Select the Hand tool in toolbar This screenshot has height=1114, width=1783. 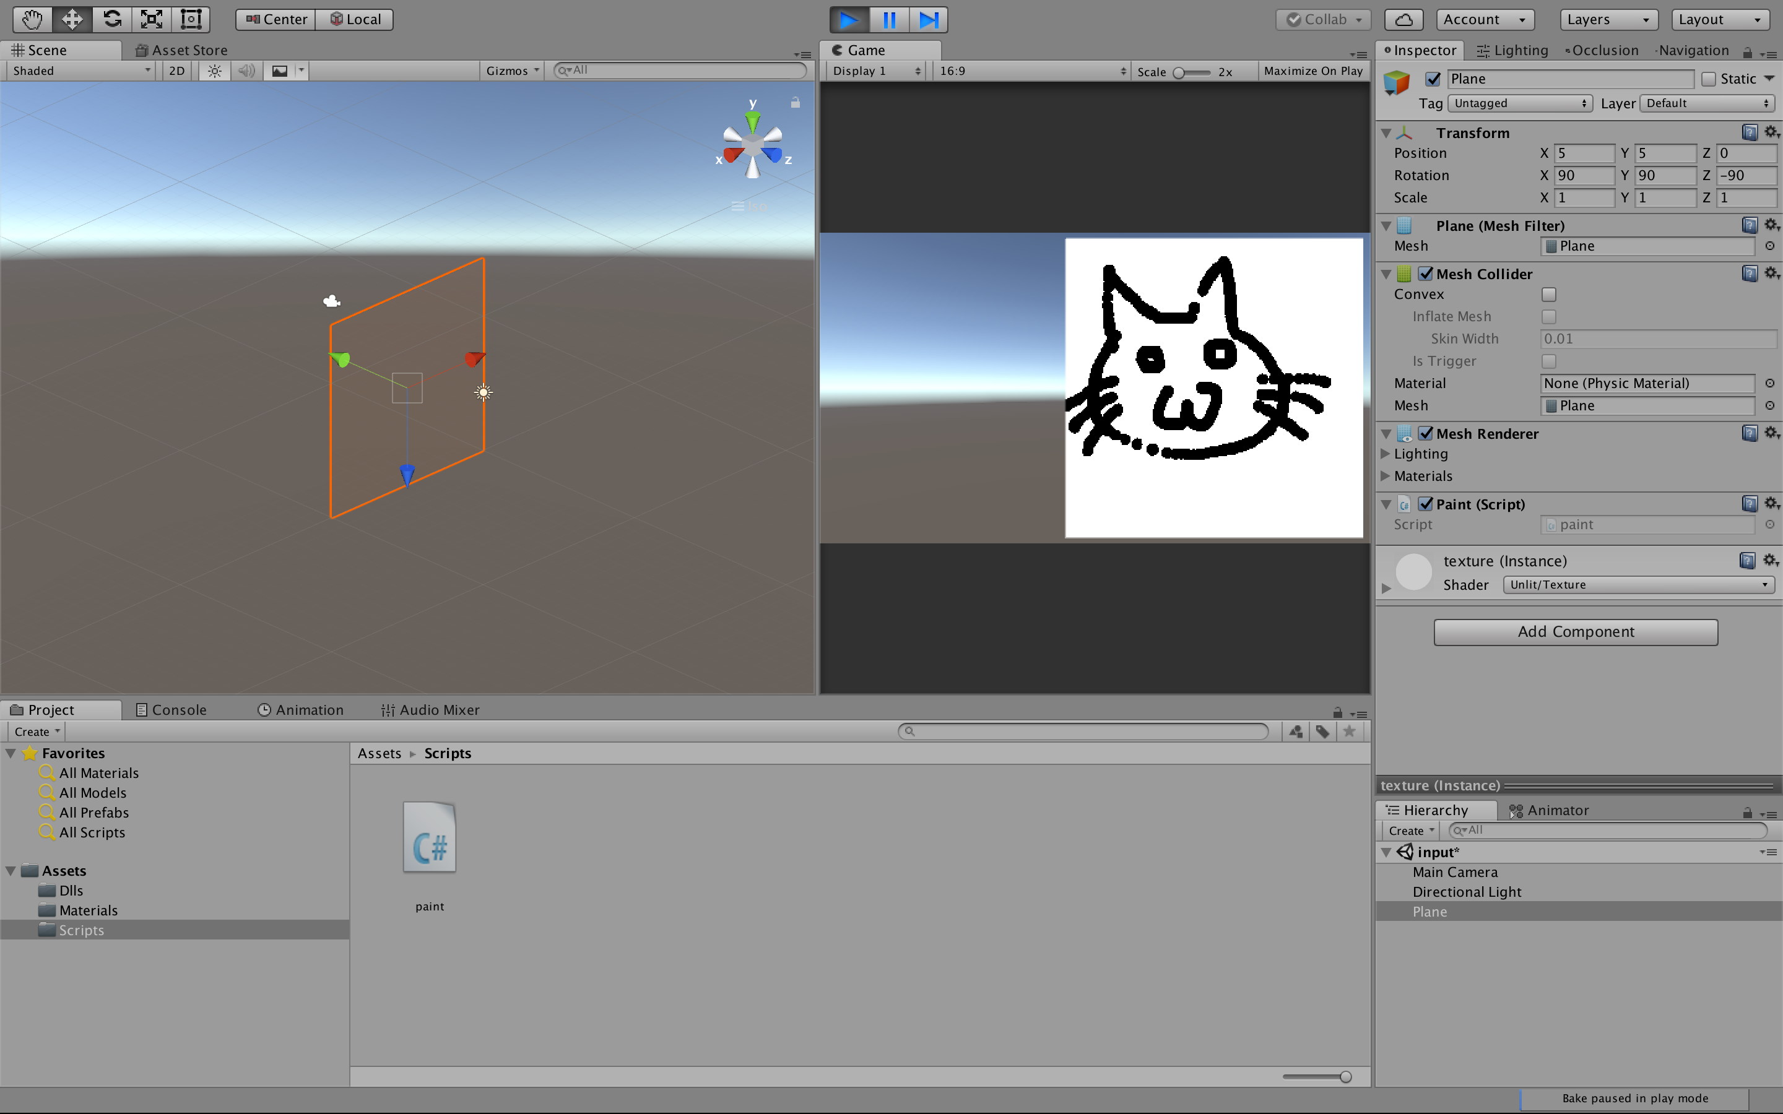32,19
